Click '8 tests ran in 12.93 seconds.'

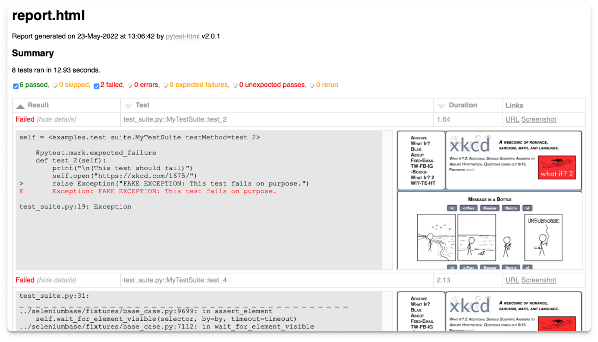[x=56, y=70]
